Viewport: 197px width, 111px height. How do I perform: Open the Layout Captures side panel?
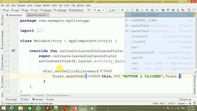(2, 62)
